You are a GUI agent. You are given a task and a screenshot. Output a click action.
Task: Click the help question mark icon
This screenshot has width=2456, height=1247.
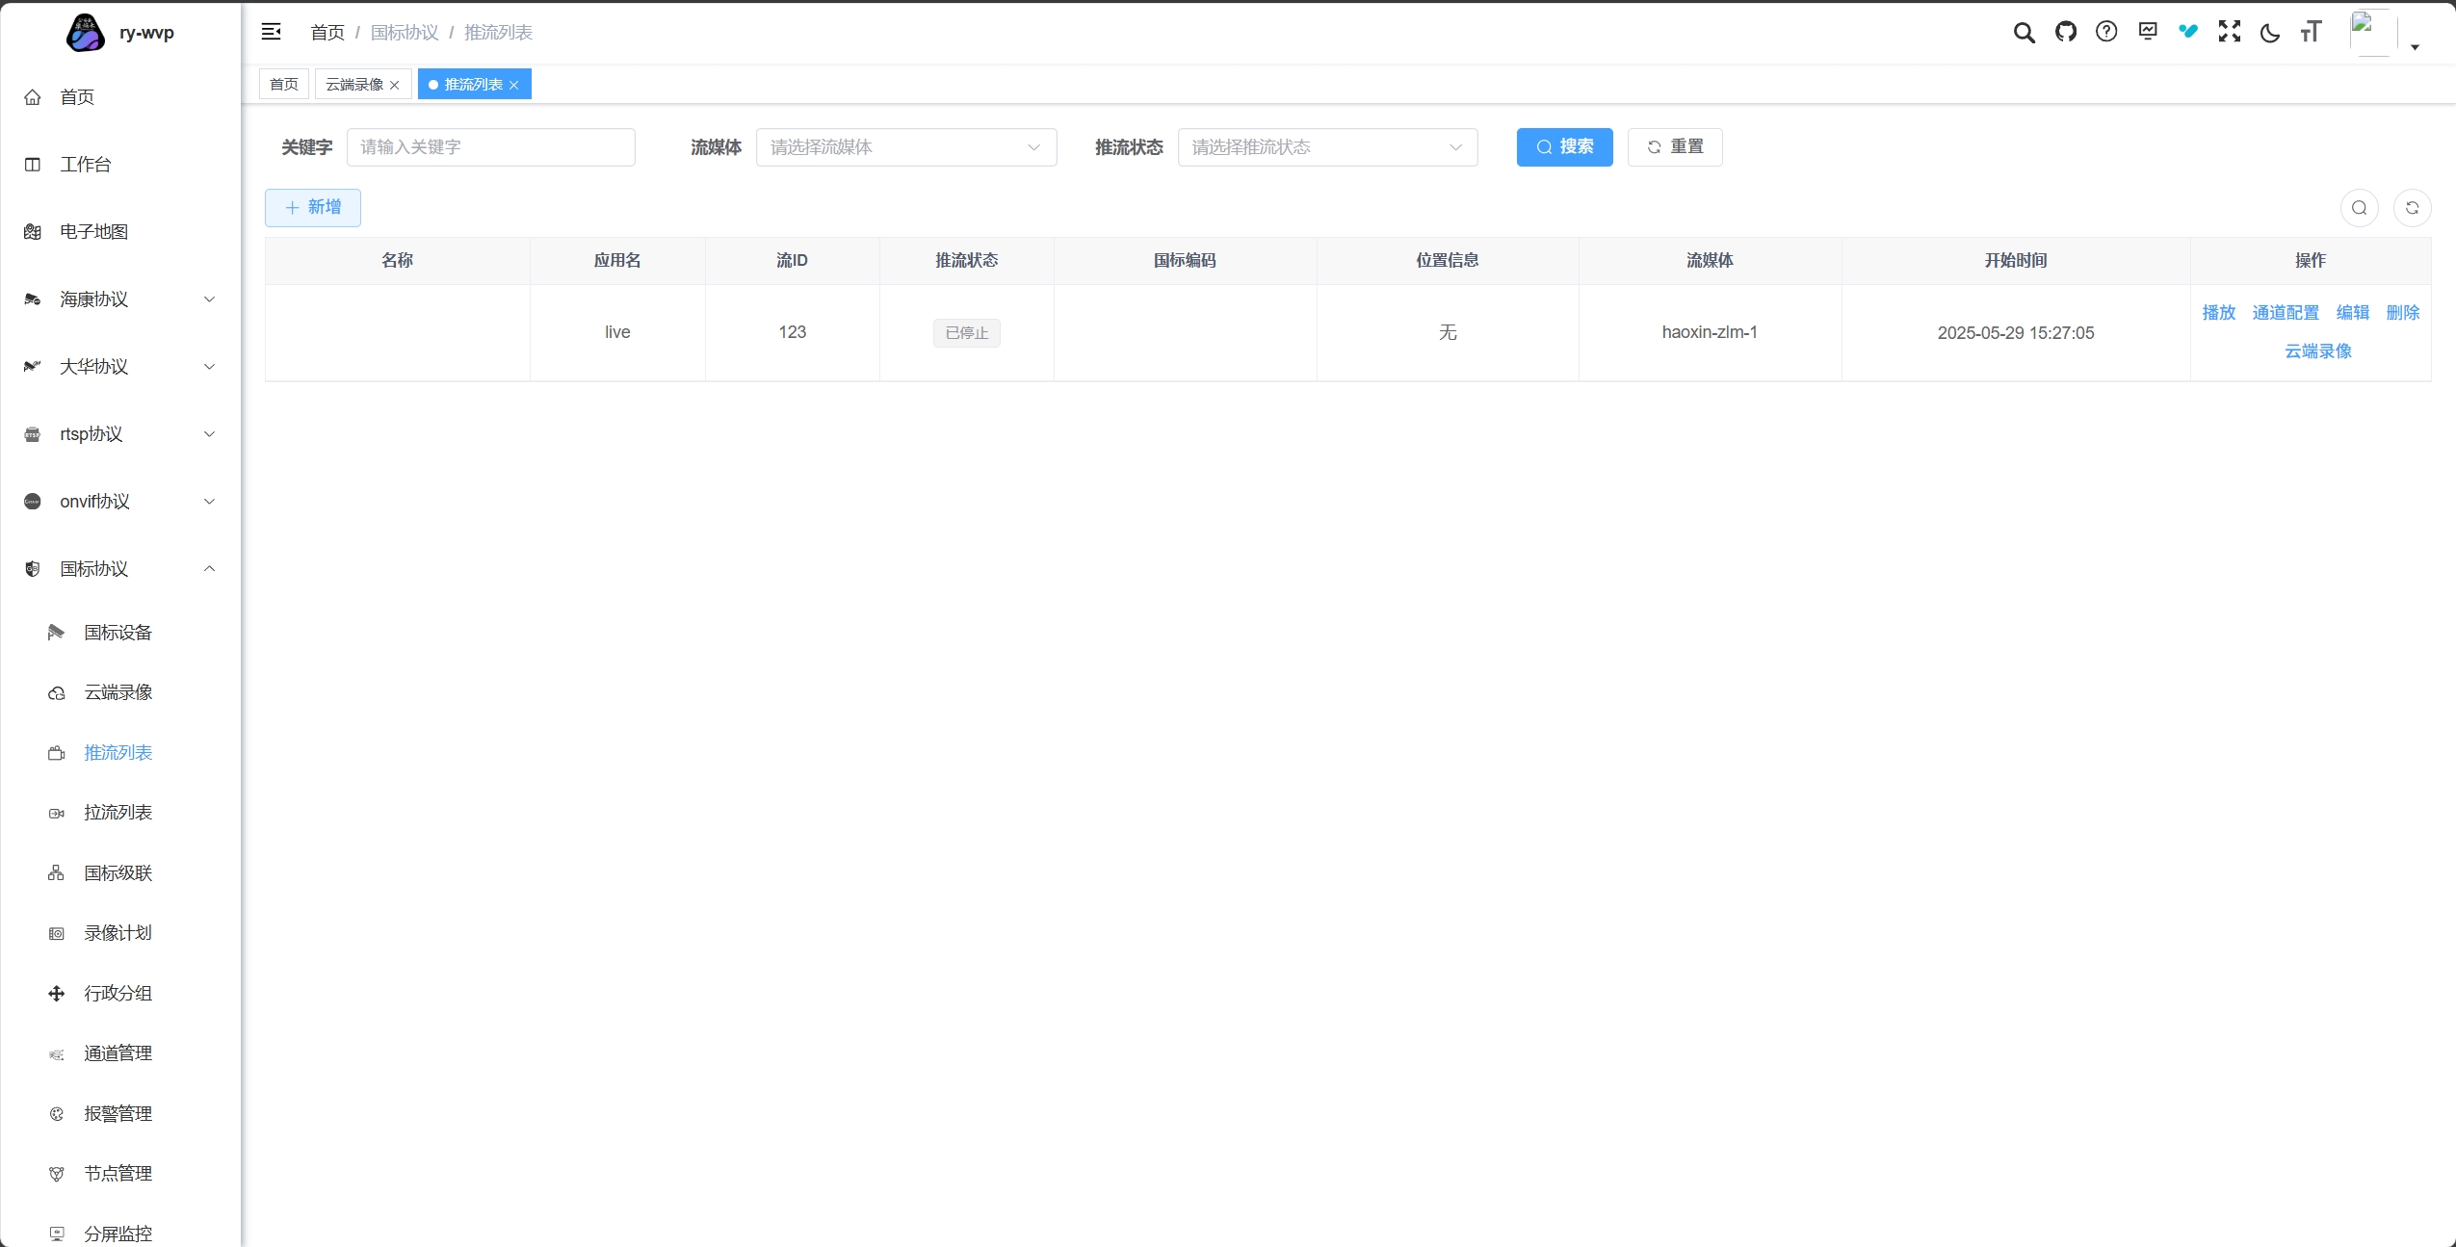[x=2106, y=33]
